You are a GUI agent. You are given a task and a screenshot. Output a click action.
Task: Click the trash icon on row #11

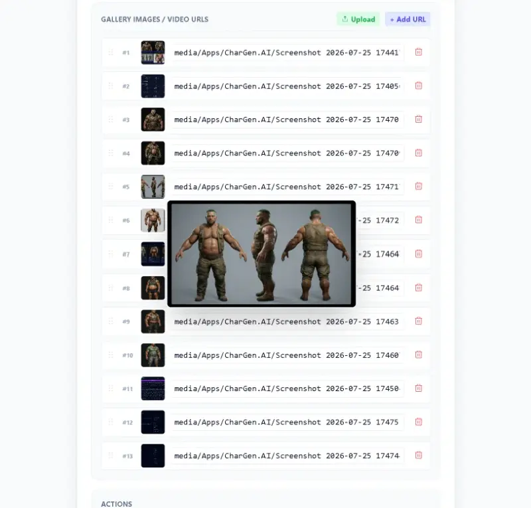(x=419, y=388)
